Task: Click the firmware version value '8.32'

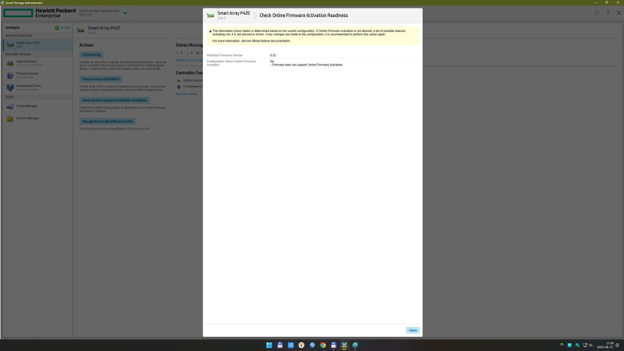Action: pyautogui.click(x=272, y=55)
